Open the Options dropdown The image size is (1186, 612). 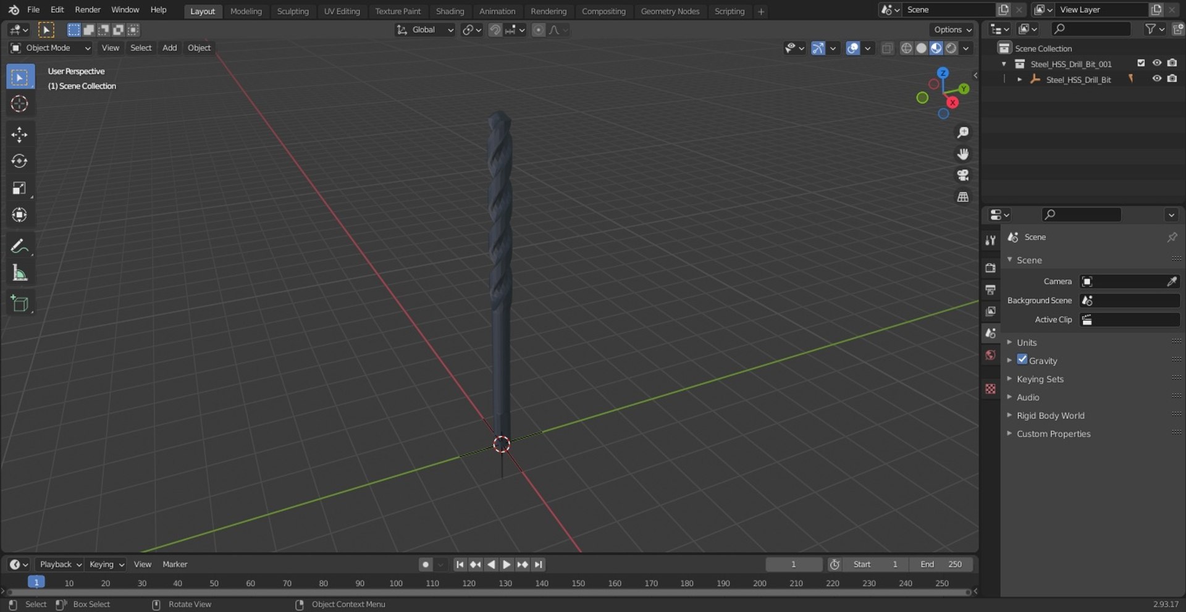click(953, 30)
